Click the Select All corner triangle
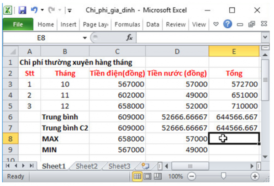 11,51
